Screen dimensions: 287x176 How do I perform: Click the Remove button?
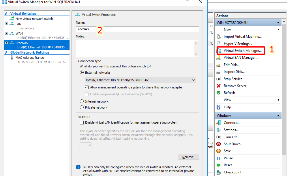(x=188, y=157)
